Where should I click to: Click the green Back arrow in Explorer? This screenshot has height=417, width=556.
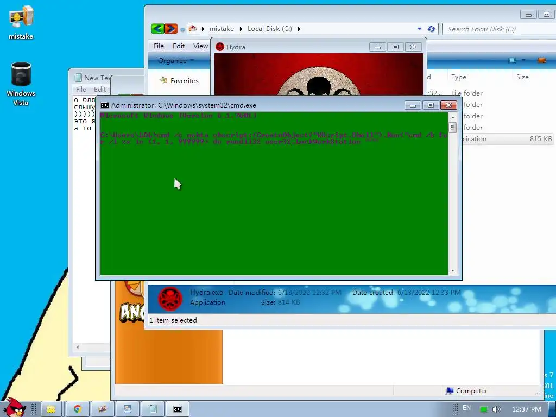[x=157, y=29]
